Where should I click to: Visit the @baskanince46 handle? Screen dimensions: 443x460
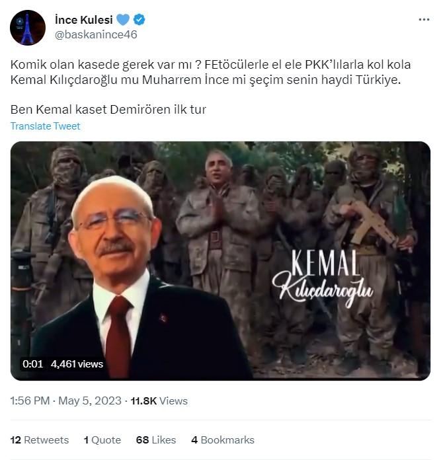(96, 34)
